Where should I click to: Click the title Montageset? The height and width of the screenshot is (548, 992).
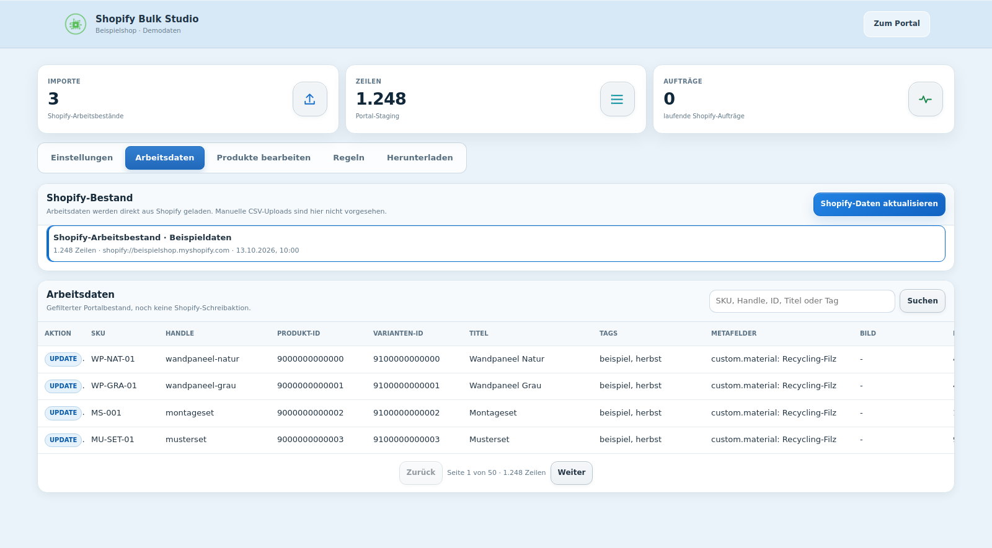pyautogui.click(x=493, y=413)
